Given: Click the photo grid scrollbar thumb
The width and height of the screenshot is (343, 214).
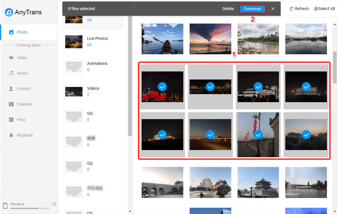Looking at the screenshot, I should (335, 67).
